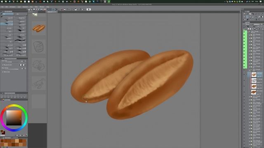
Task: Select the dark sub color swatch
Action: point(4,133)
